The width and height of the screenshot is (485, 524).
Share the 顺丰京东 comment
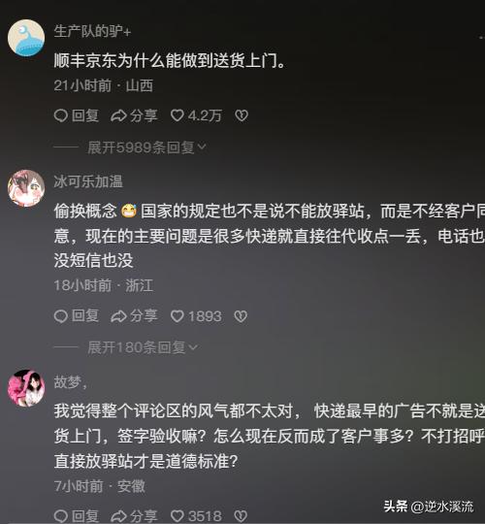134,115
